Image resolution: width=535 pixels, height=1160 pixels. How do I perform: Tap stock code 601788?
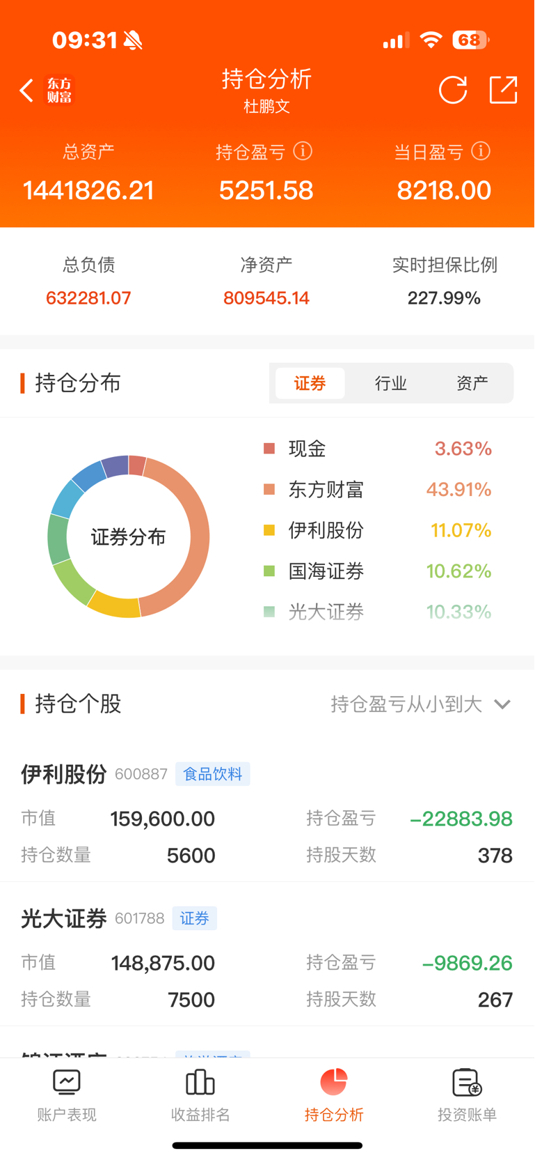[140, 918]
